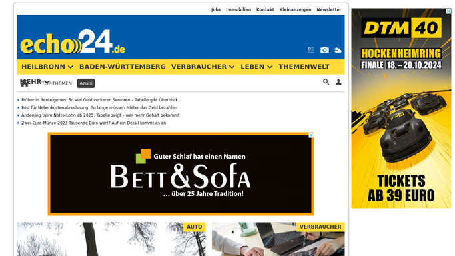Image resolution: width=455 pixels, height=256 pixels.
Task: Open the weather cloud icon
Action: [338, 50]
